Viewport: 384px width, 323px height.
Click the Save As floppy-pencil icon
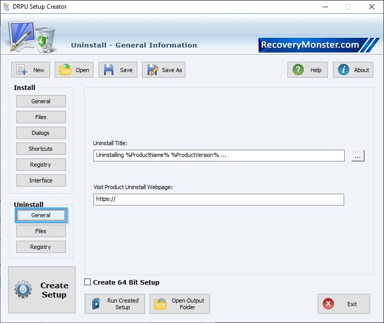pyautogui.click(x=152, y=70)
